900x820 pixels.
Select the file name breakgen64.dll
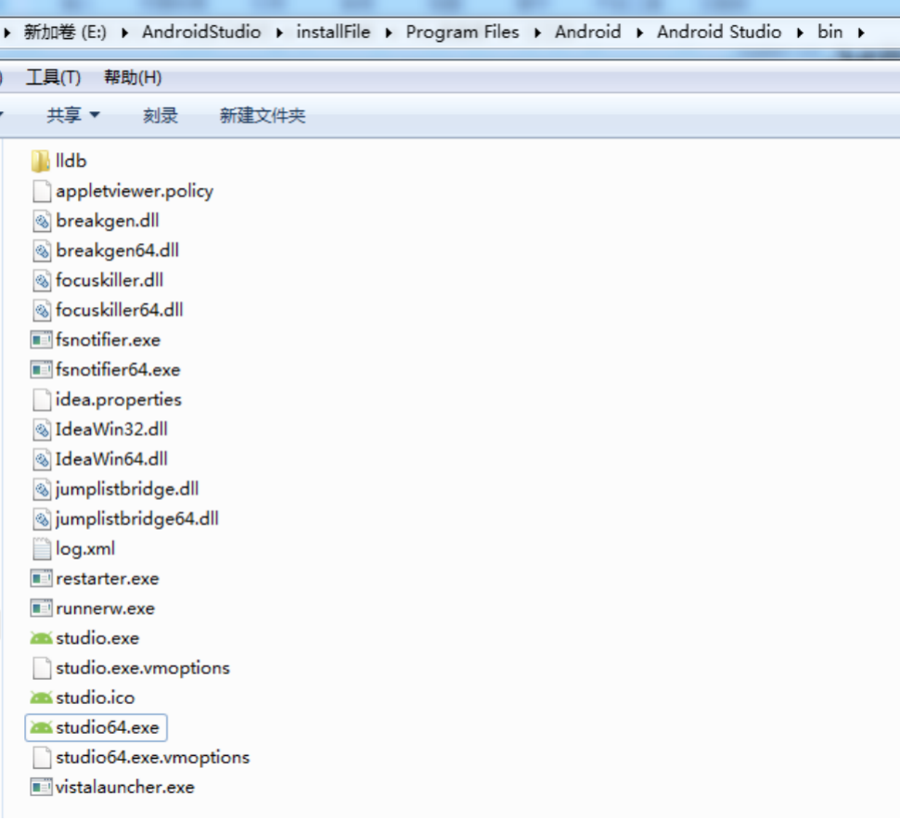(118, 250)
